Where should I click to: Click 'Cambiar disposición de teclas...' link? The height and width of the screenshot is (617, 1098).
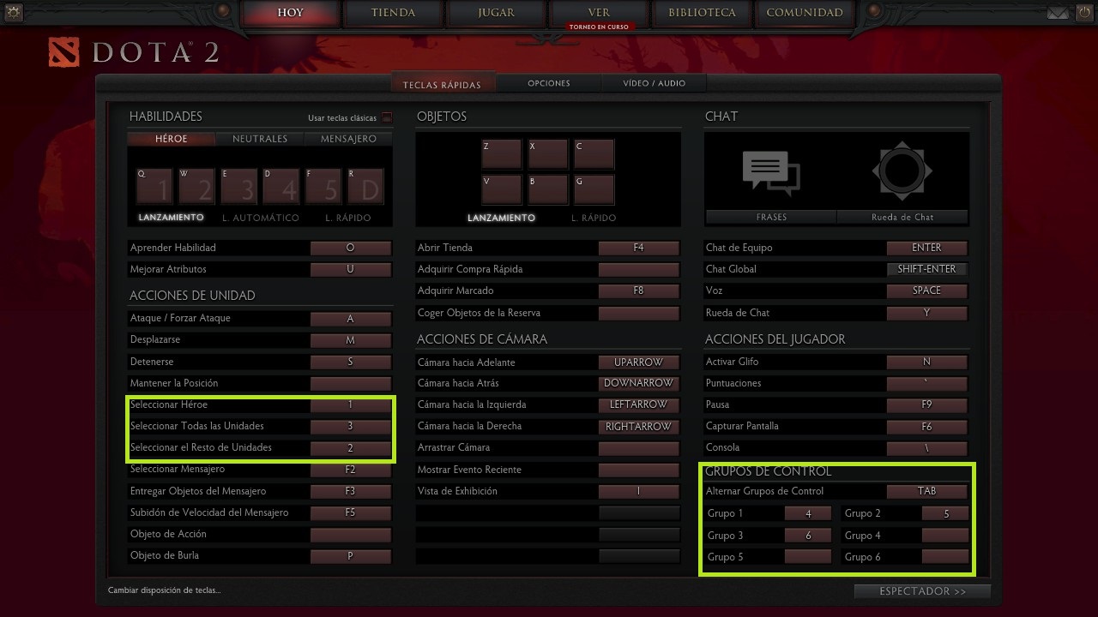point(164,590)
